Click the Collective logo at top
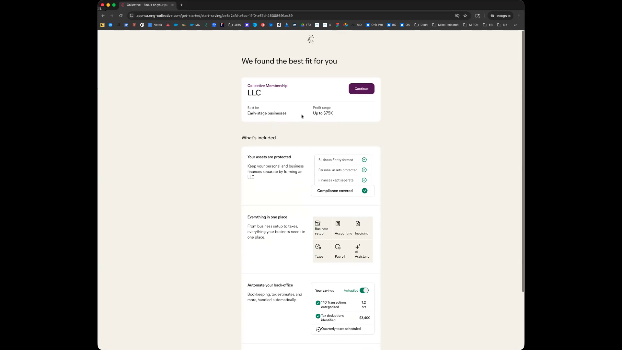 tap(311, 40)
